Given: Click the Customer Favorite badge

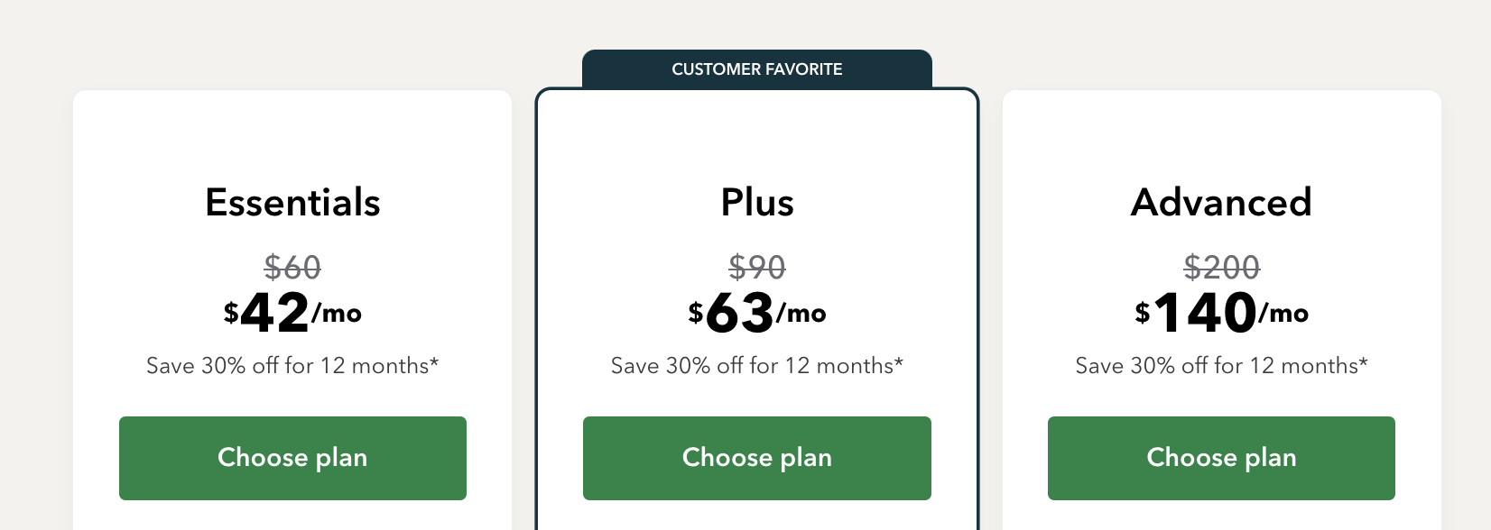Looking at the screenshot, I should coord(756,69).
